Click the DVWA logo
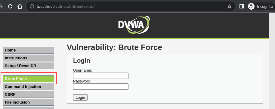The image size is (275, 109). [x=134, y=25]
